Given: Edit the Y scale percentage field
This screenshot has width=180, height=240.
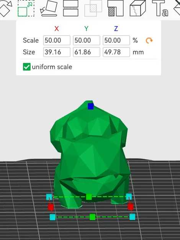Looking at the screenshot, I should [87, 40].
